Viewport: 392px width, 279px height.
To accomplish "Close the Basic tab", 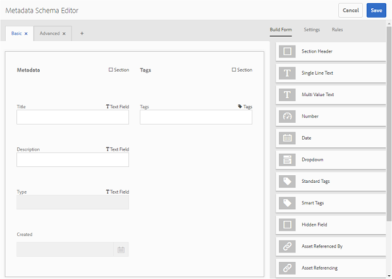I will [x=26, y=34].
